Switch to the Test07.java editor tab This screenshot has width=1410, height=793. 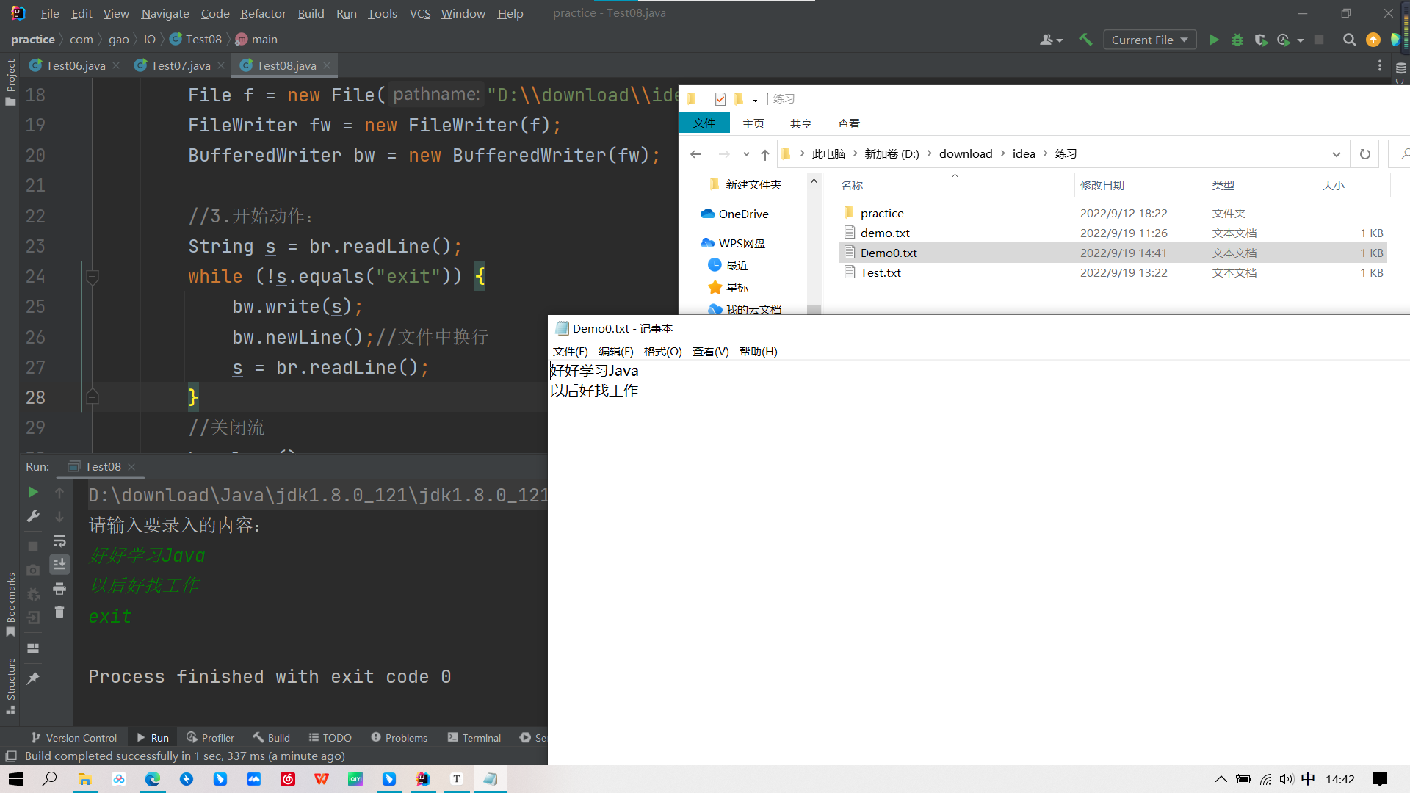click(180, 65)
